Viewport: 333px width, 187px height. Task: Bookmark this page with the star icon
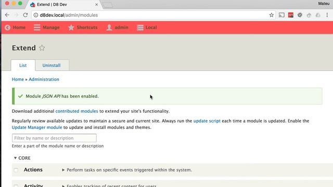click(271, 15)
